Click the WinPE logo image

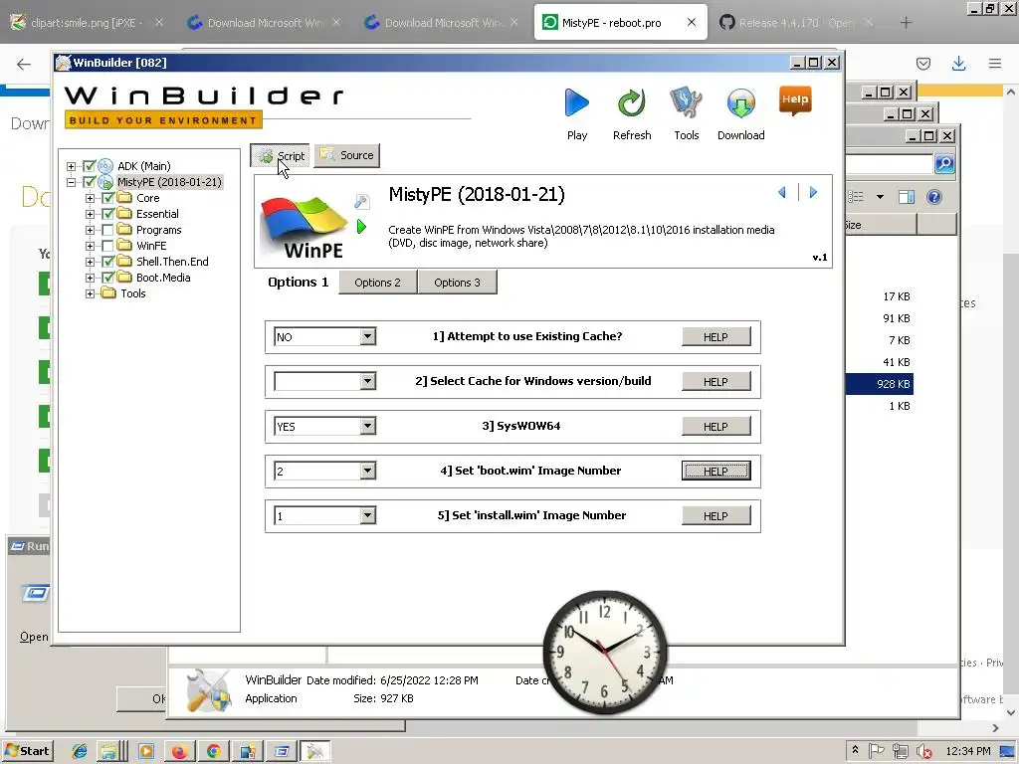click(305, 227)
